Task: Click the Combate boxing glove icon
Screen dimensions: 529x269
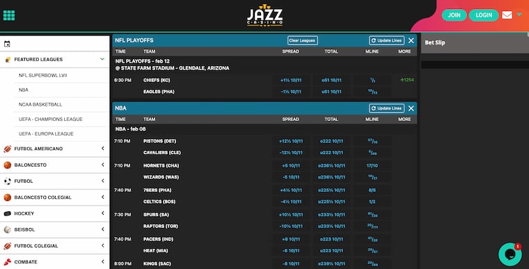Action: click(x=8, y=262)
